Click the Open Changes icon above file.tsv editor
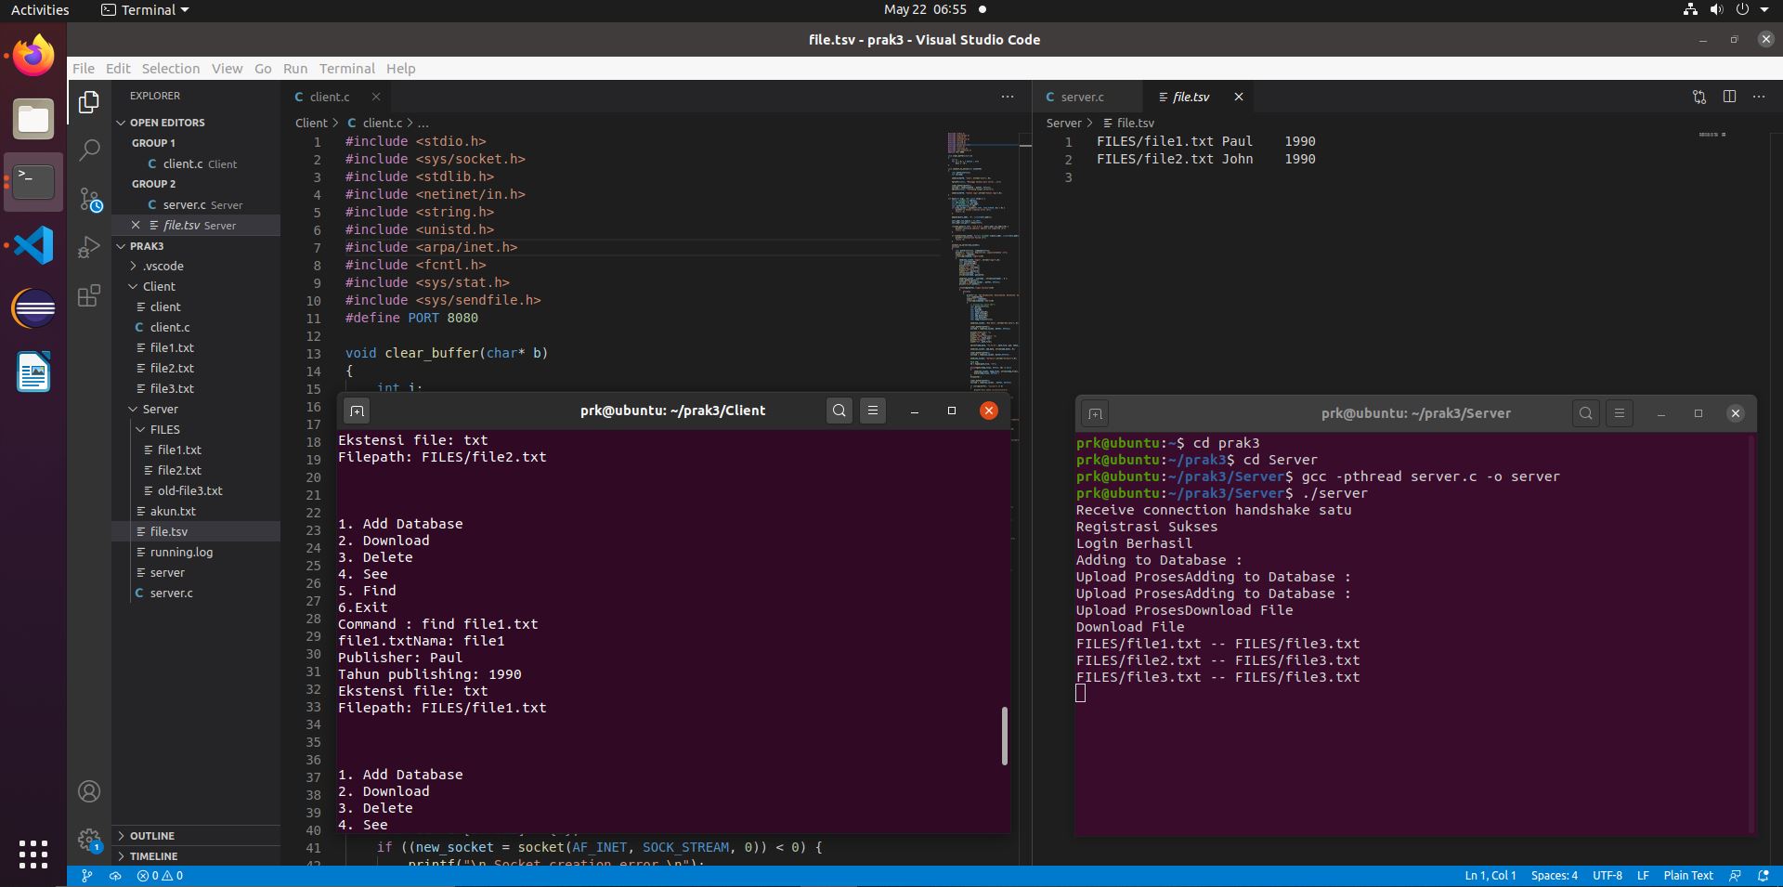The image size is (1783, 887). pos(1699,97)
